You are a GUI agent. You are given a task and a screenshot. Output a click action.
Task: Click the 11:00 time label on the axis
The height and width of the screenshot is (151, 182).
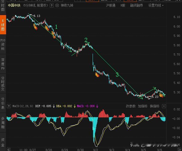coord(24,150)
